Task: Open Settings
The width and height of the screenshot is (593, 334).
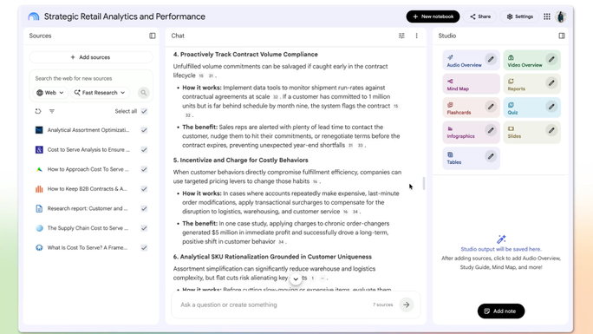Action: pos(520,16)
